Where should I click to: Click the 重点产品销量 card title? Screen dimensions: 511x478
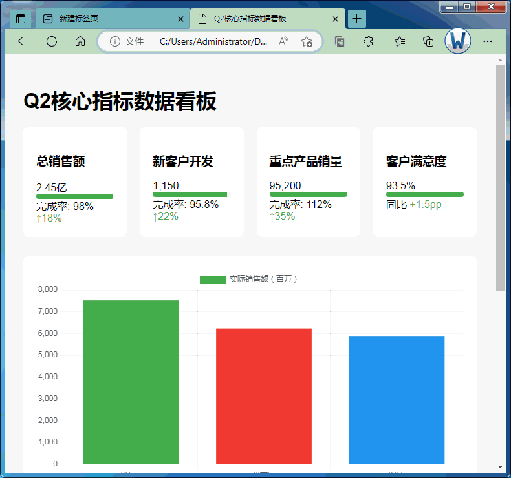click(306, 161)
